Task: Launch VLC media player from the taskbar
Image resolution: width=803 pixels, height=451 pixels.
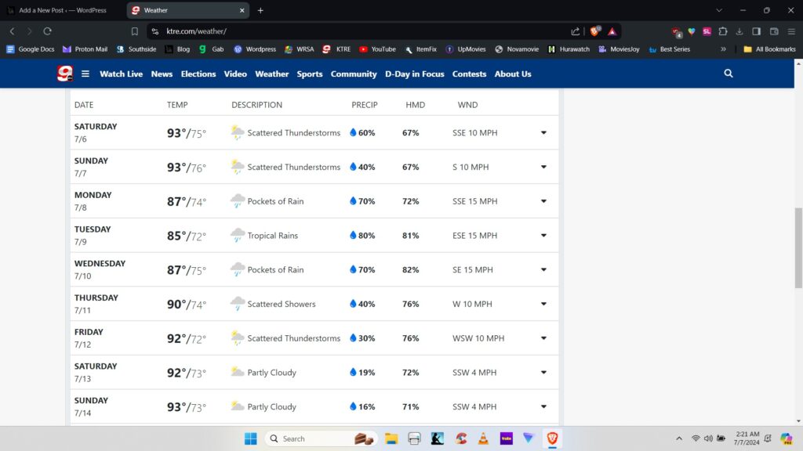Action: click(485, 438)
